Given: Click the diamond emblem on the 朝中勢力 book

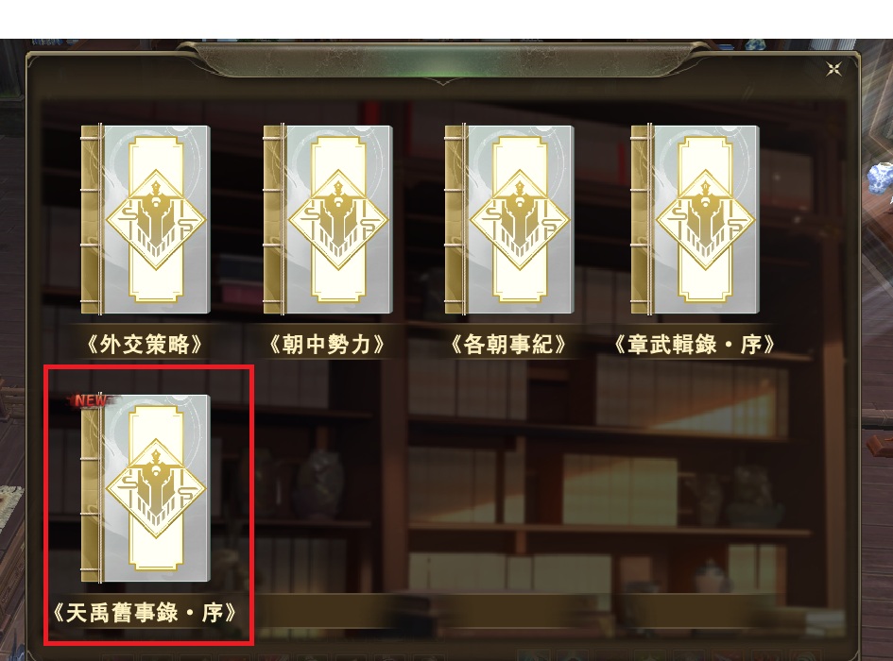Looking at the screenshot, I should 338,220.
